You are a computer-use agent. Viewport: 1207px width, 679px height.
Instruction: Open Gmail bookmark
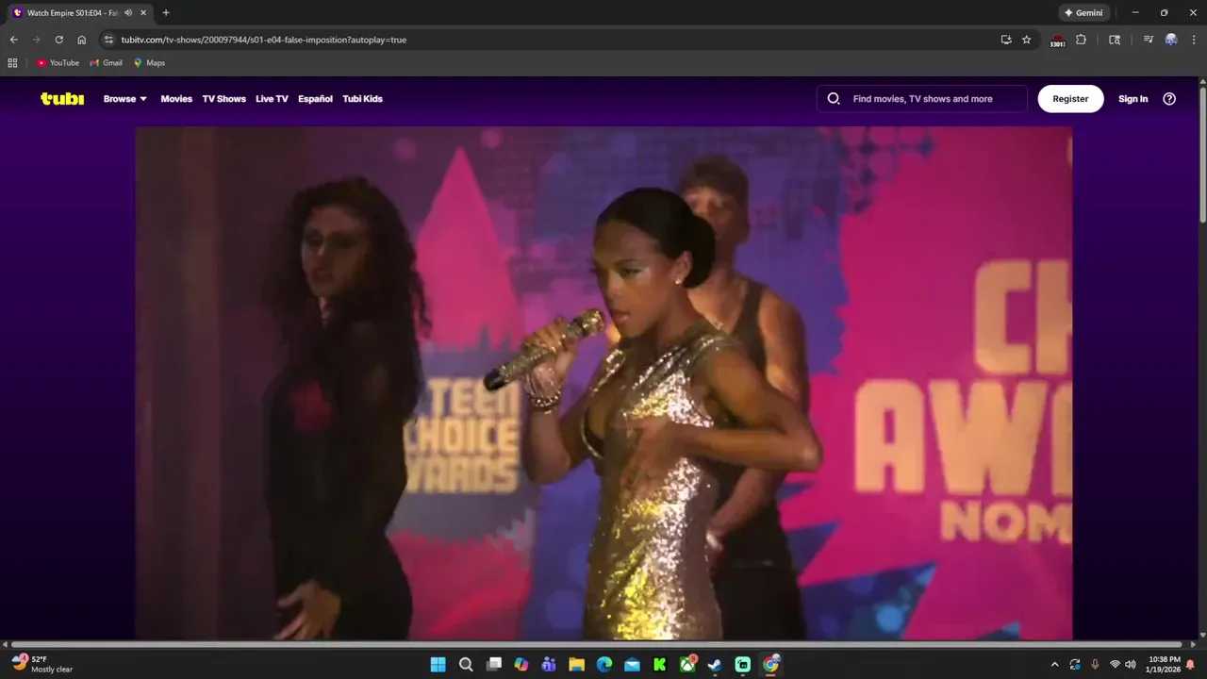pyautogui.click(x=106, y=63)
